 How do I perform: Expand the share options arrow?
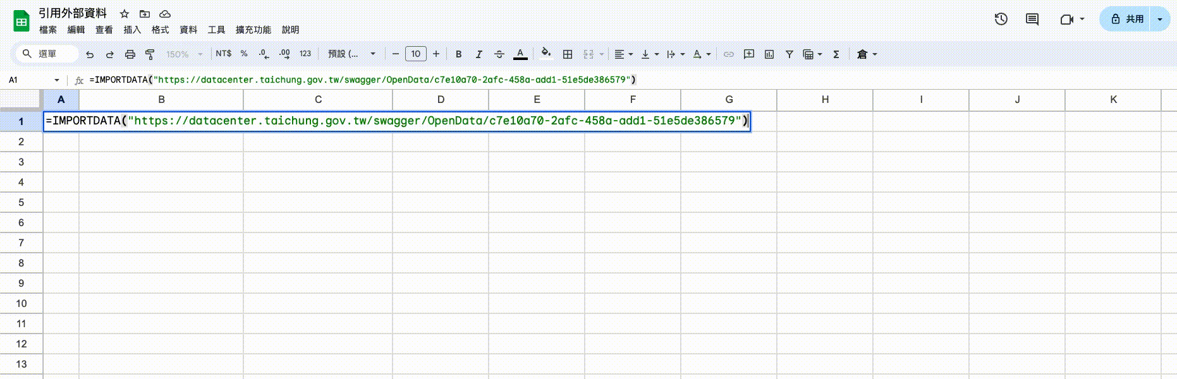pos(1160,19)
